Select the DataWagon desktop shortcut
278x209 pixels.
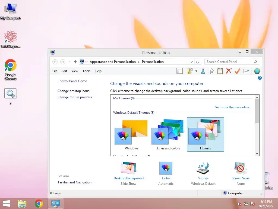(11, 39)
